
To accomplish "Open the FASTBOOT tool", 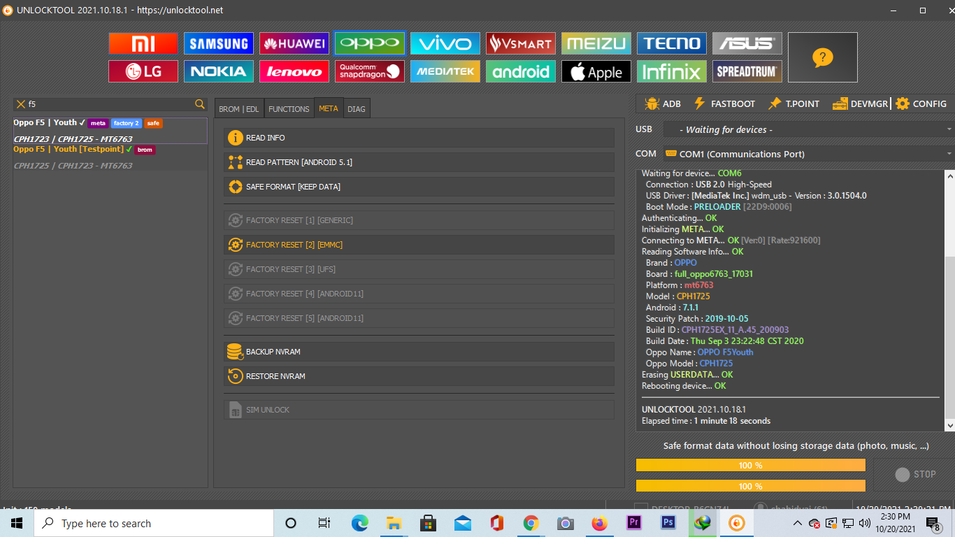I will (724, 103).
